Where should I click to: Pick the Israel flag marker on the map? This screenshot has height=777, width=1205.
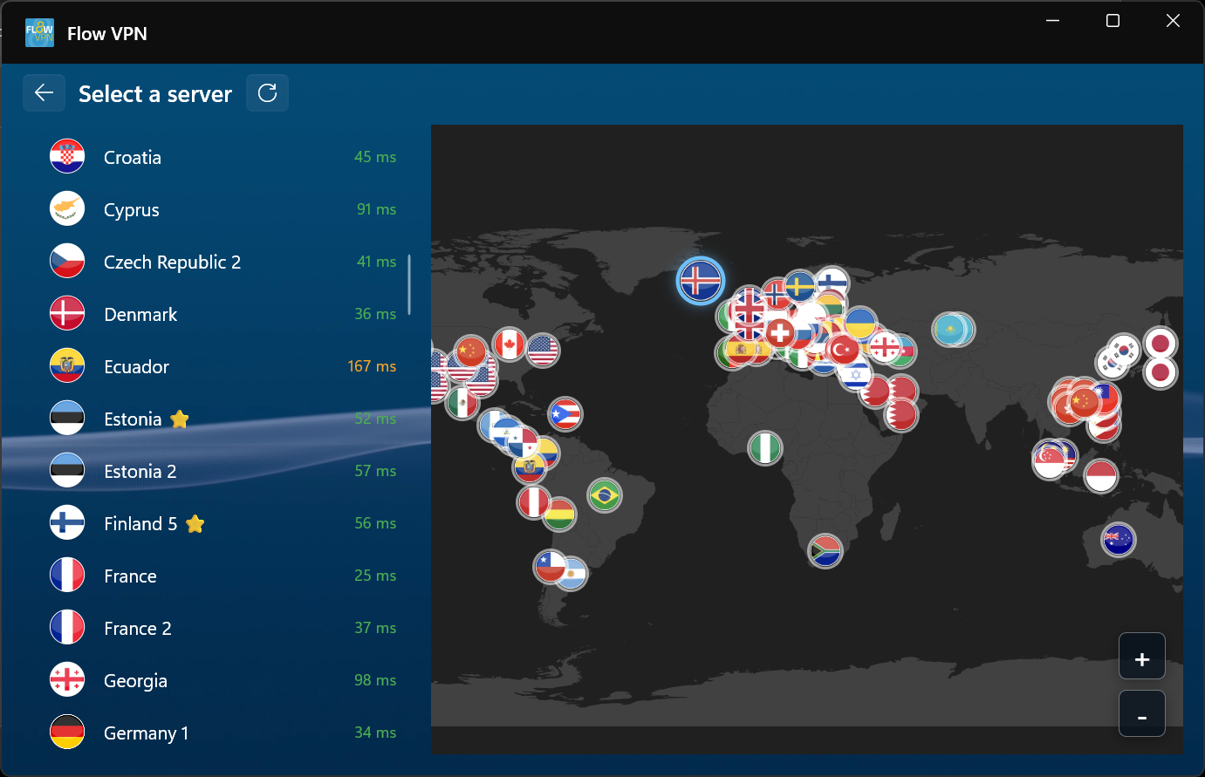[855, 374]
